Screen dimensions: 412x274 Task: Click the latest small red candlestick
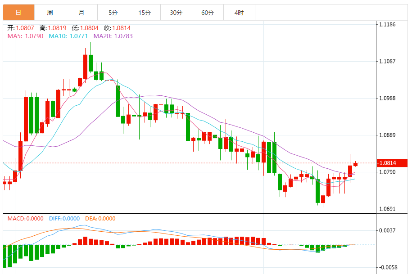click(356, 164)
